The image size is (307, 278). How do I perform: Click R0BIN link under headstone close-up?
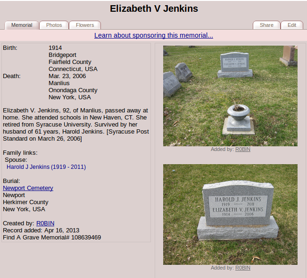point(243,268)
